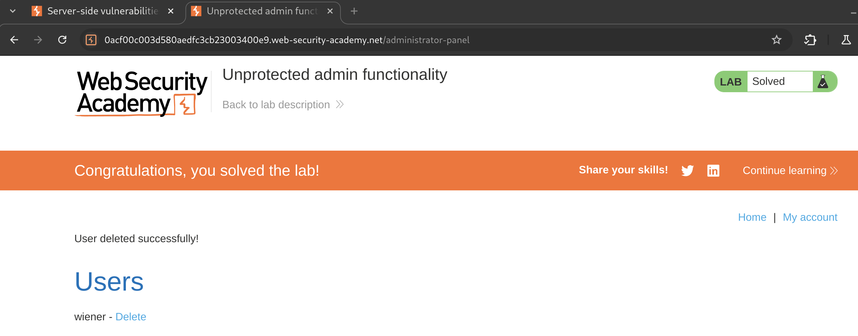Expand the tab search dropdown arrow
Viewport: 858px width, 336px height.
(13, 11)
